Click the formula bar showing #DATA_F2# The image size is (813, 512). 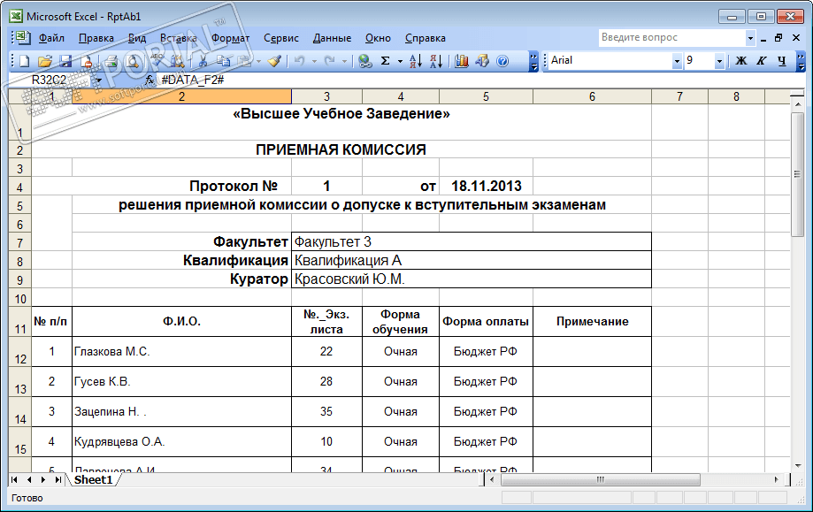tap(473, 80)
